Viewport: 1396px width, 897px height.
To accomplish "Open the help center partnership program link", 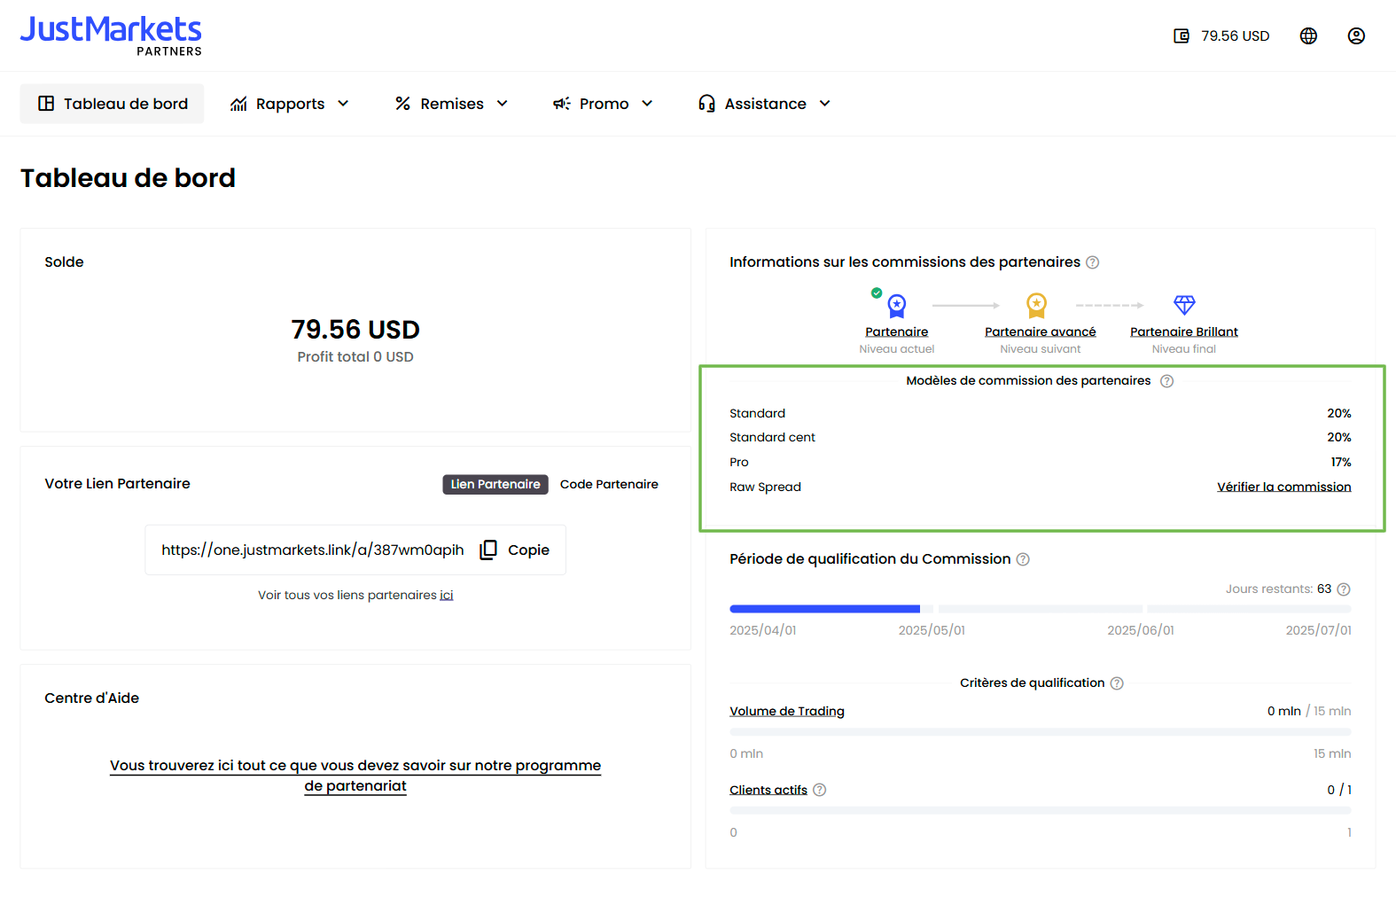I will pos(355,776).
